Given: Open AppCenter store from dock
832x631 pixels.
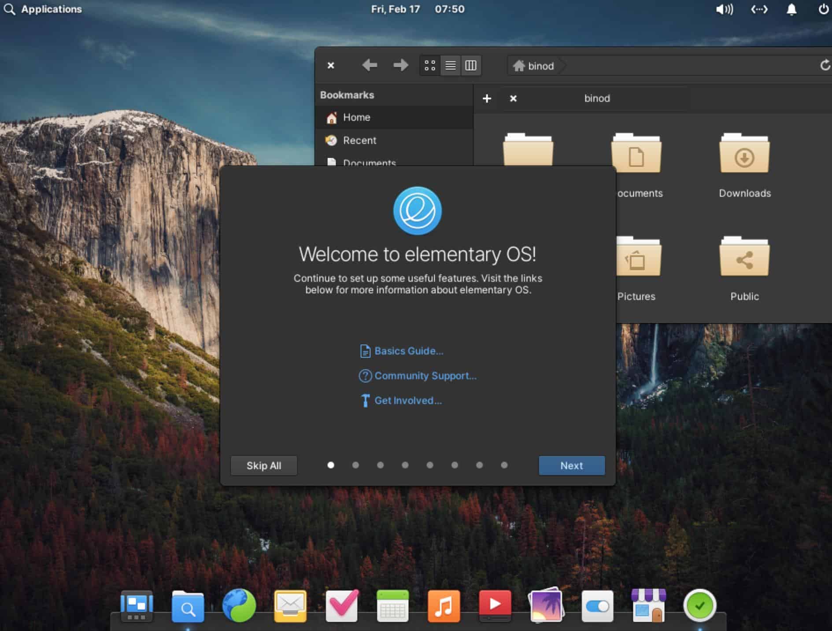Looking at the screenshot, I should coord(648,606).
